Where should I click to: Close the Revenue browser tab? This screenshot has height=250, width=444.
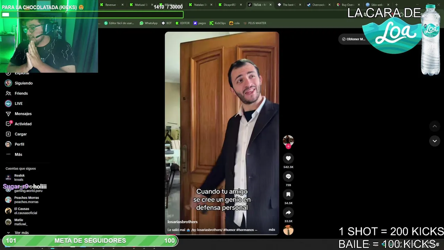click(x=122, y=5)
